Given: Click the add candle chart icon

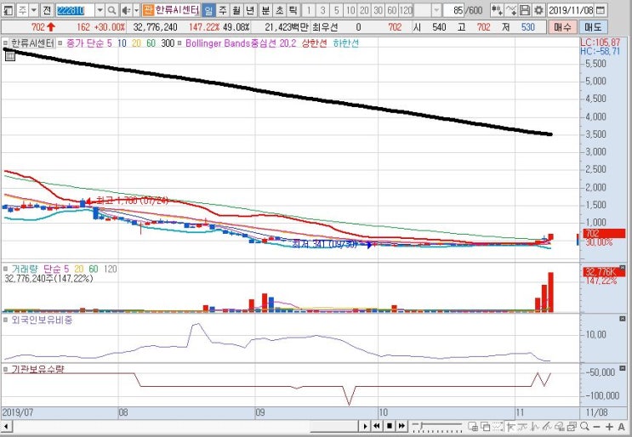Looking at the screenshot, I should 498,10.
